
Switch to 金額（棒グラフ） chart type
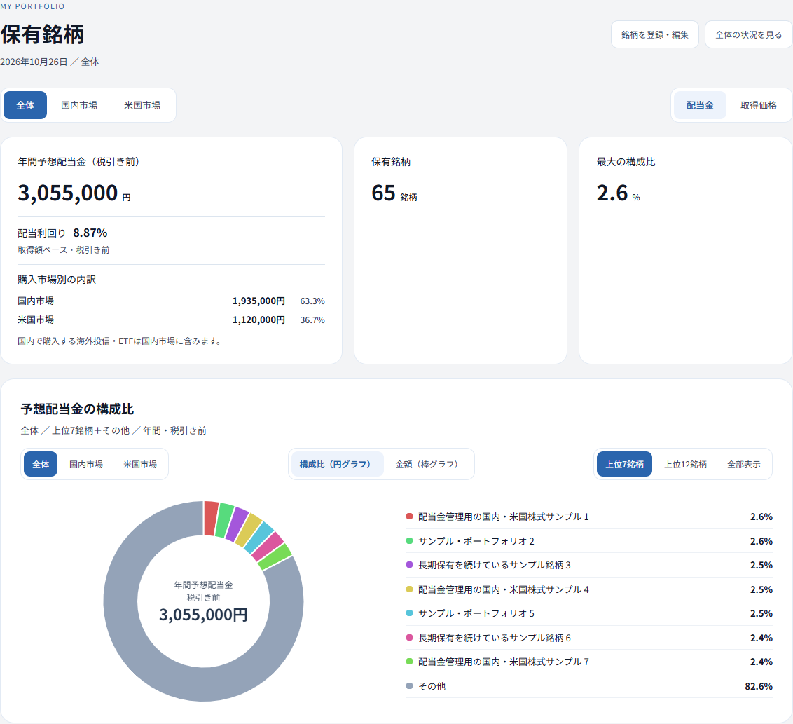(x=429, y=464)
